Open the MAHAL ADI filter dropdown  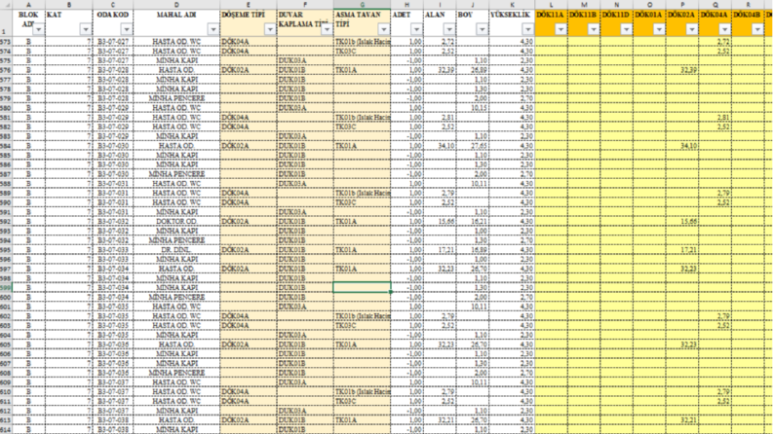(213, 30)
